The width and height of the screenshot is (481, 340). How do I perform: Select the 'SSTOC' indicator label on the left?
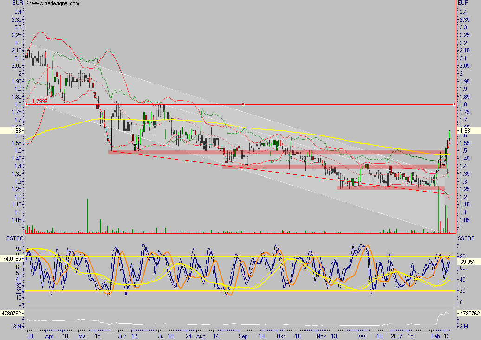(x=15, y=238)
